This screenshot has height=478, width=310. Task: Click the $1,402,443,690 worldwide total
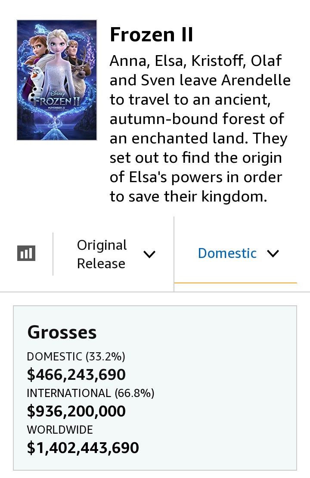click(x=83, y=447)
